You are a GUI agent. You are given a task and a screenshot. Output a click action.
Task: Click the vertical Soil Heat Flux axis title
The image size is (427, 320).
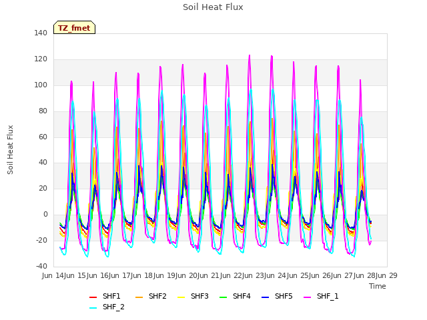click(x=10, y=149)
